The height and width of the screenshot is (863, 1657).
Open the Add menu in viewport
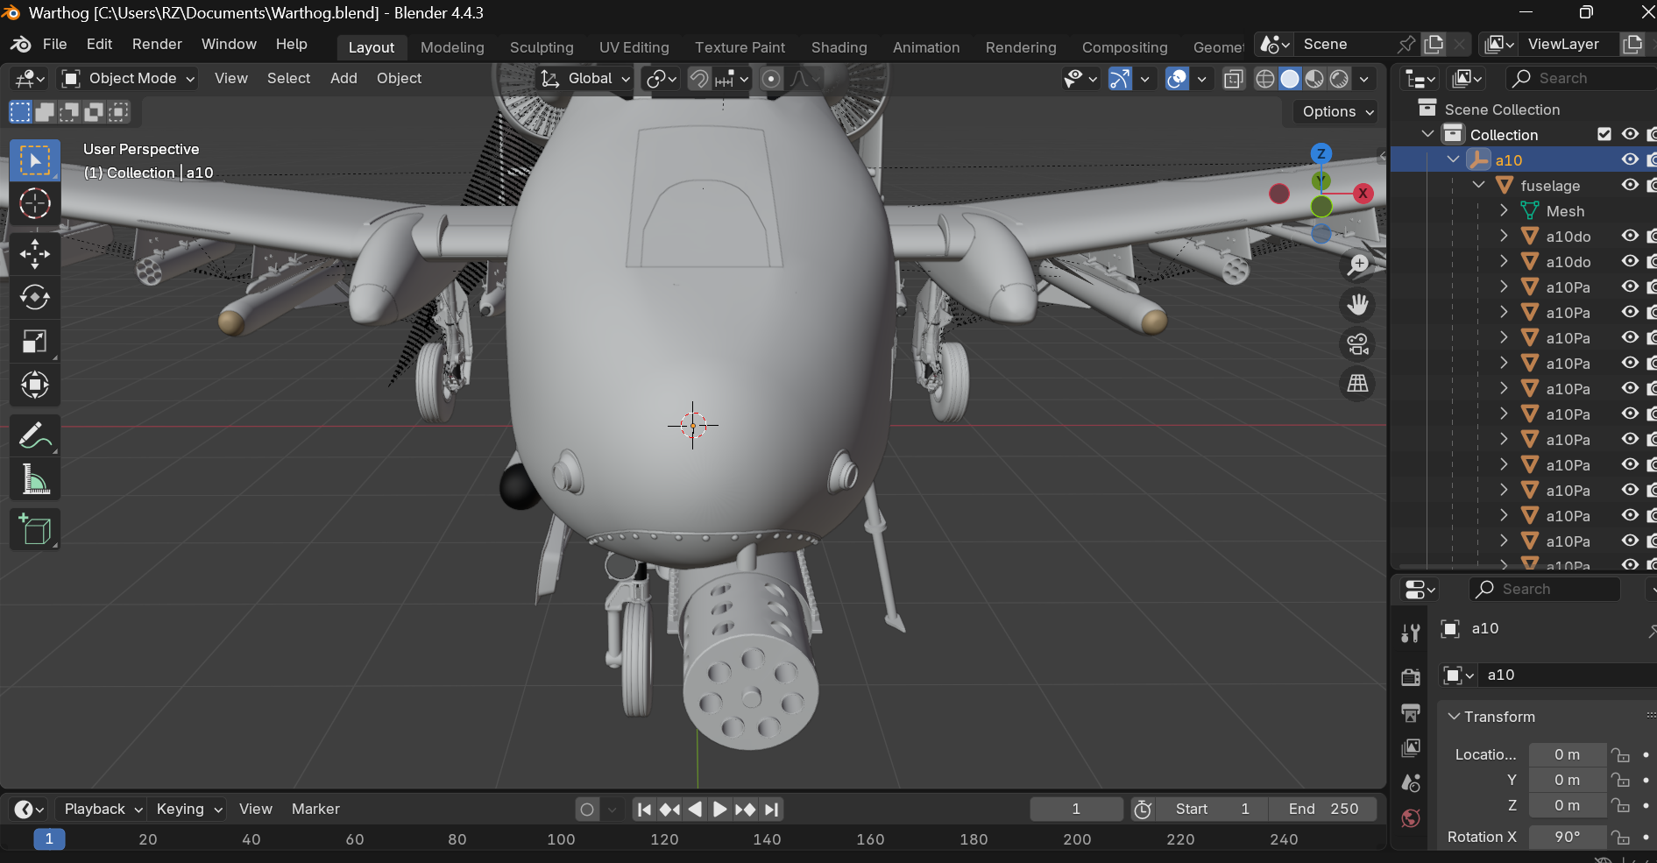click(343, 79)
